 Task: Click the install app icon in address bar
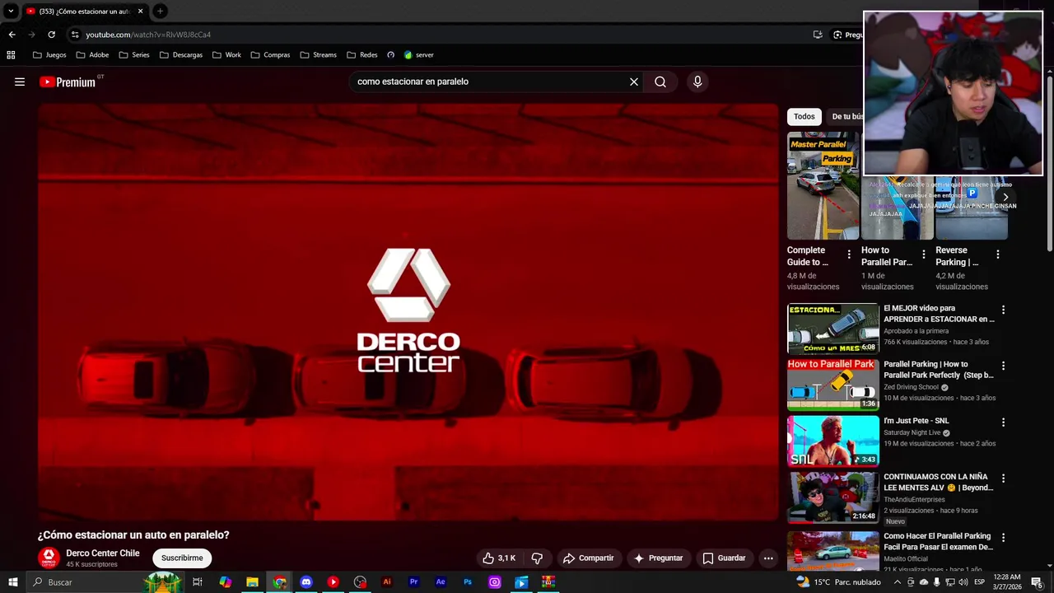[x=818, y=35]
